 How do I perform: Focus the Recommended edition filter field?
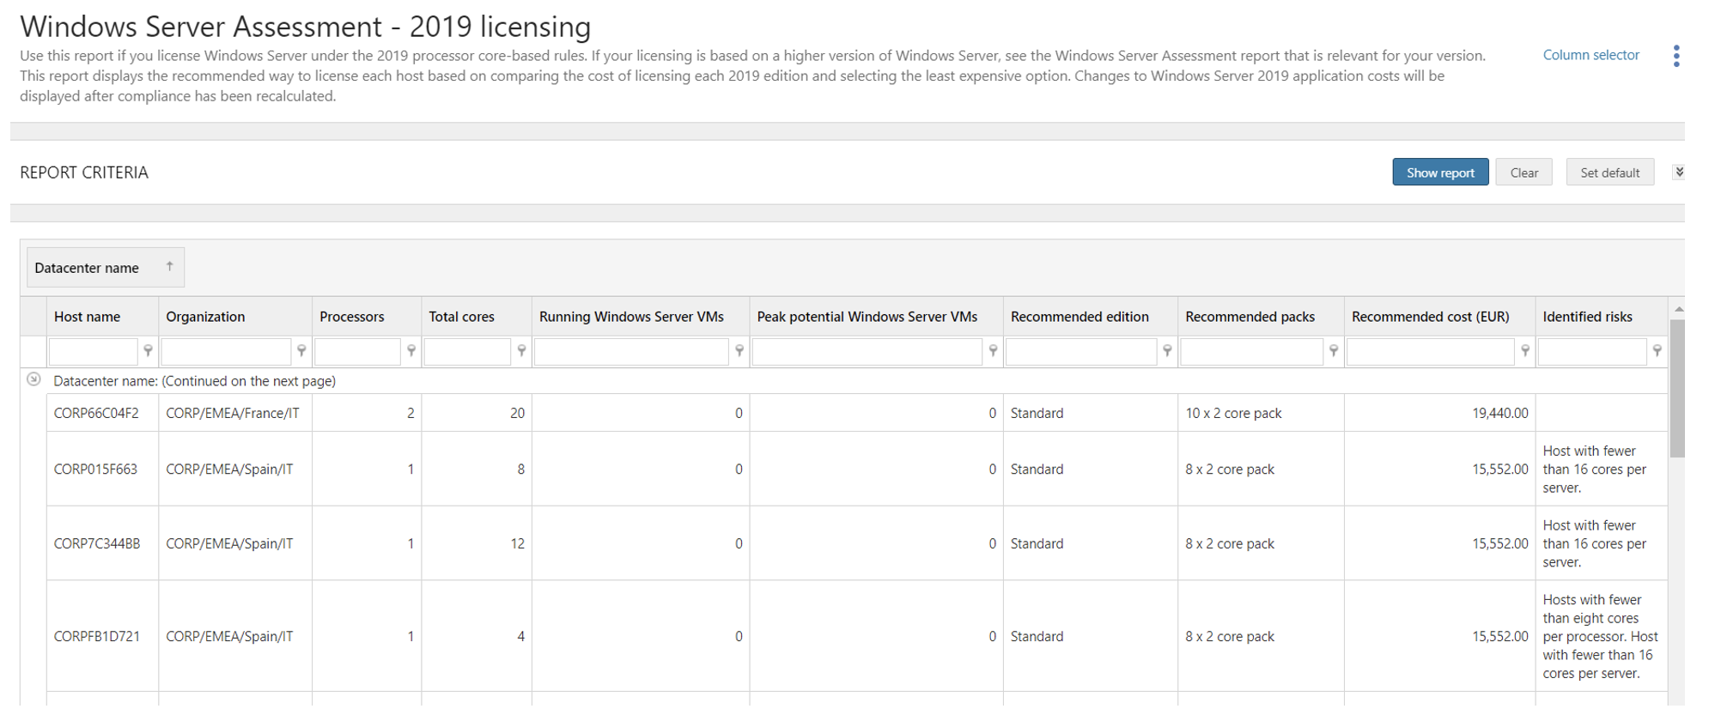1082,352
